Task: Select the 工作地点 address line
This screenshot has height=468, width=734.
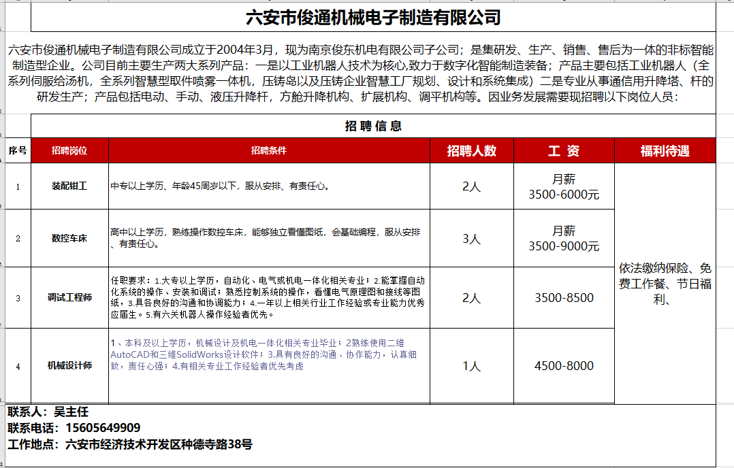Action: (129, 444)
